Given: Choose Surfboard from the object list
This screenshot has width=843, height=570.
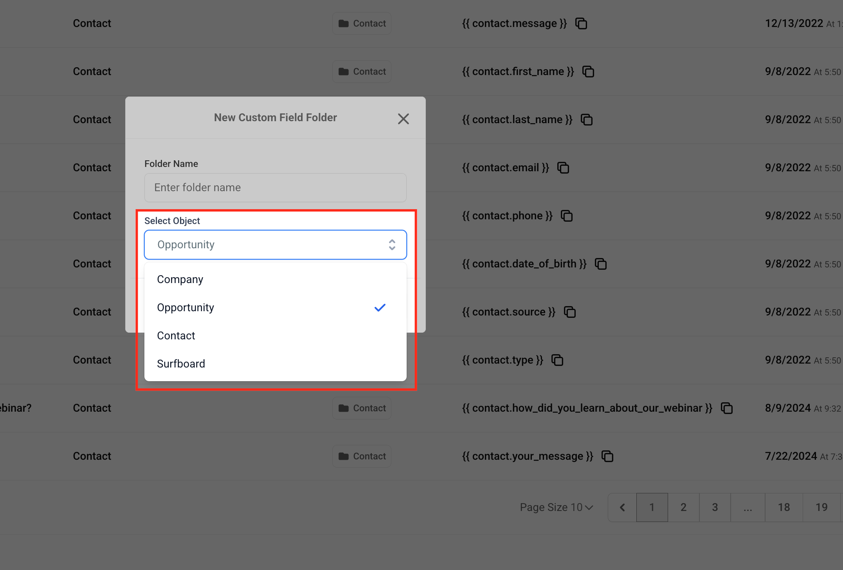Looking at the screenshot, I should [181, 364].
